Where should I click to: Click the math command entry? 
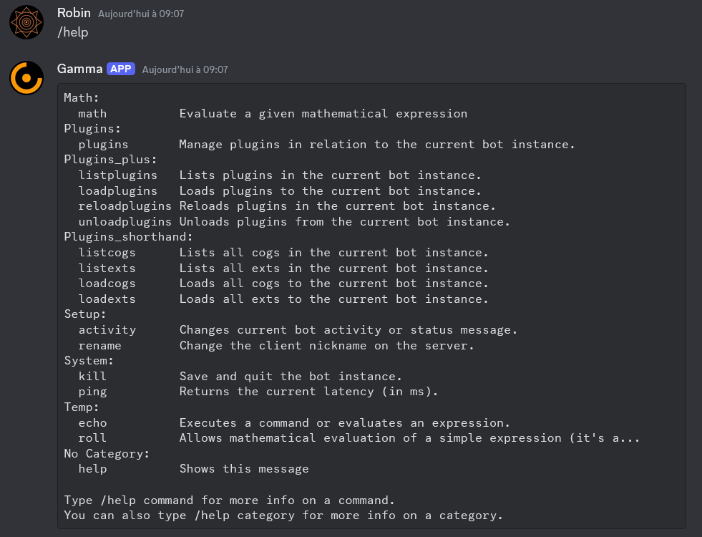click(92, 113)
